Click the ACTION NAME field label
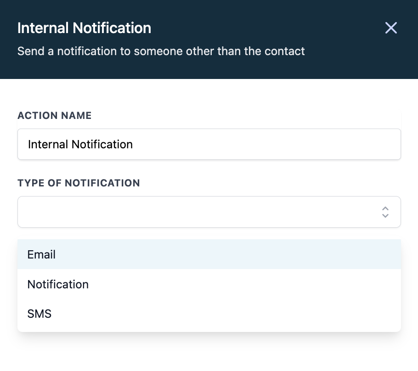The height and width of the screenshot is (371, 418). [x=55, y=116]
